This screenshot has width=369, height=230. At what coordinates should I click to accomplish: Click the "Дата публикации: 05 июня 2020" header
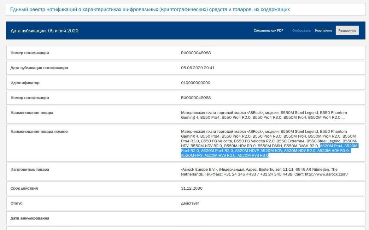point(44,31)
